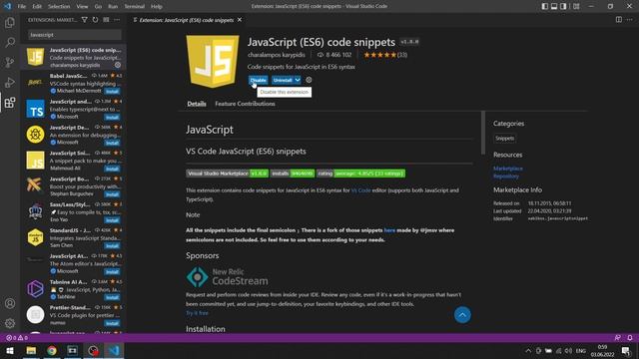Open feedback icon in status bar
The height and width of the screenshot is (359, 639).
618,338
